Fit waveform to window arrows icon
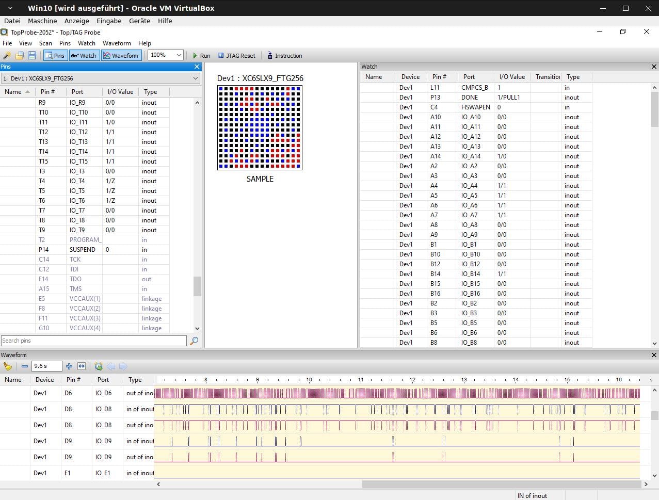The image size is (659, 500). (82, 366)
